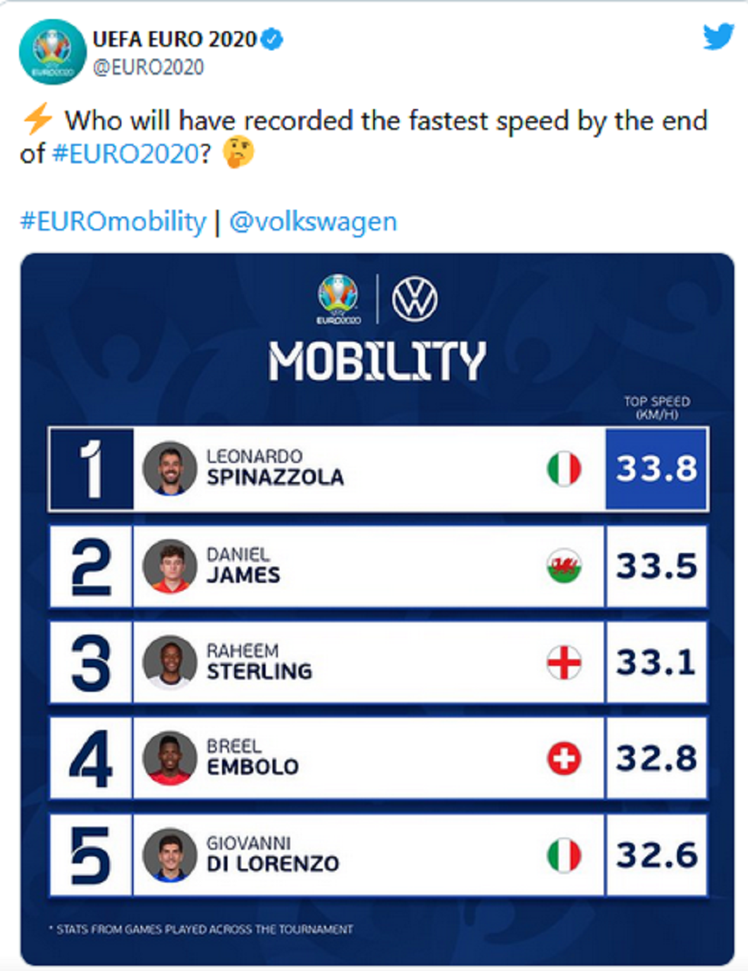Click Breel Embolo's player photo

click(x=169, y=758)
